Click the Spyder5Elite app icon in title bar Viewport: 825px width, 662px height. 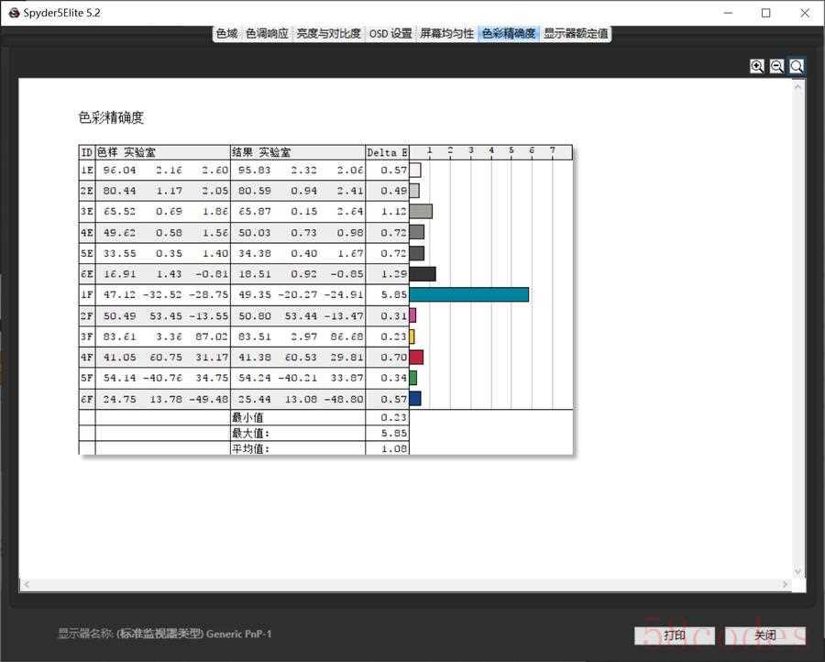click(x=13, y=13)
